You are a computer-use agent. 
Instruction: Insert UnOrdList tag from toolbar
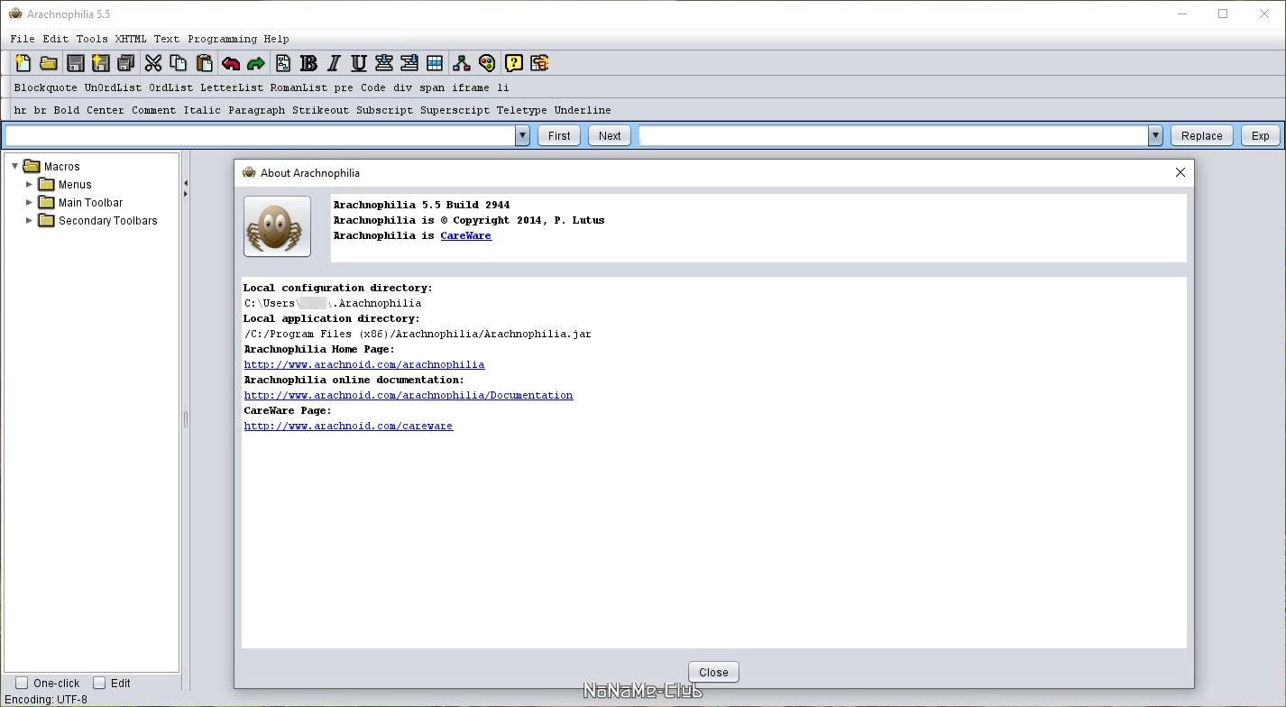click(x=114, y=87)
